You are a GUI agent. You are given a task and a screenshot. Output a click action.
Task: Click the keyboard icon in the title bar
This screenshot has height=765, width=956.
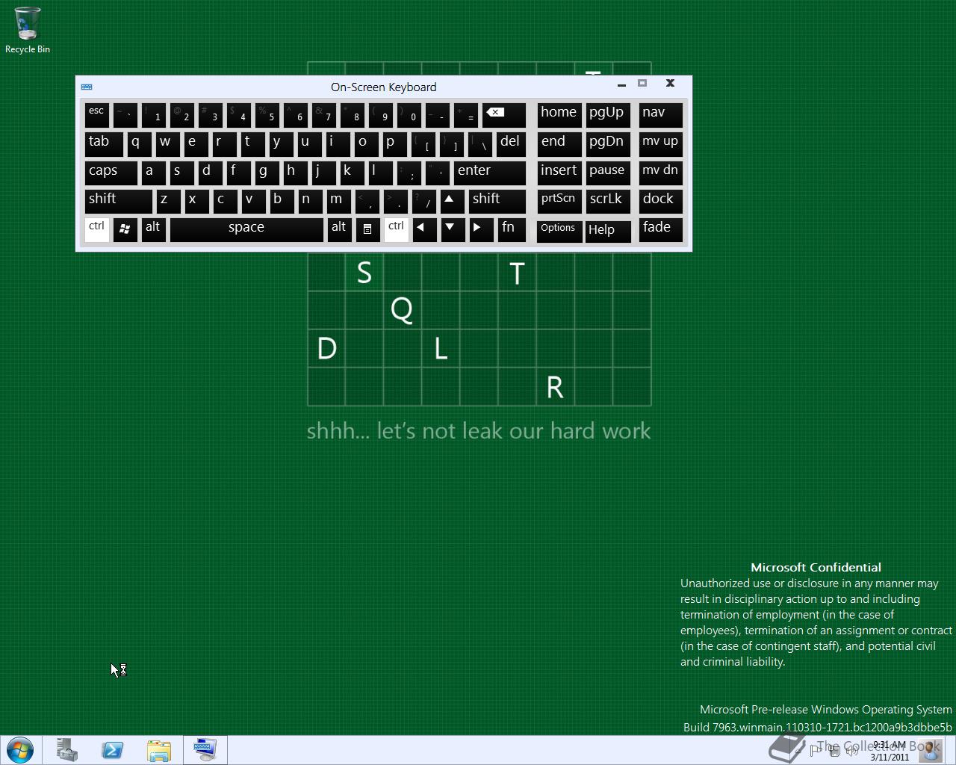(x=87, y=87)
